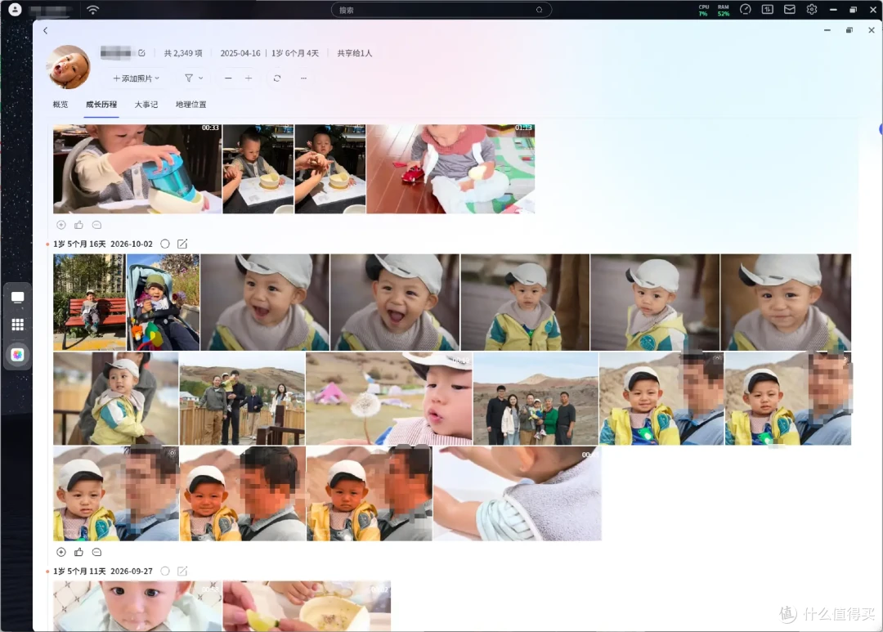Image resolution: width=883 pixels, height=632 pixels.
Task: Comment on the 2026-10-02 photo group
Action: 96,552
